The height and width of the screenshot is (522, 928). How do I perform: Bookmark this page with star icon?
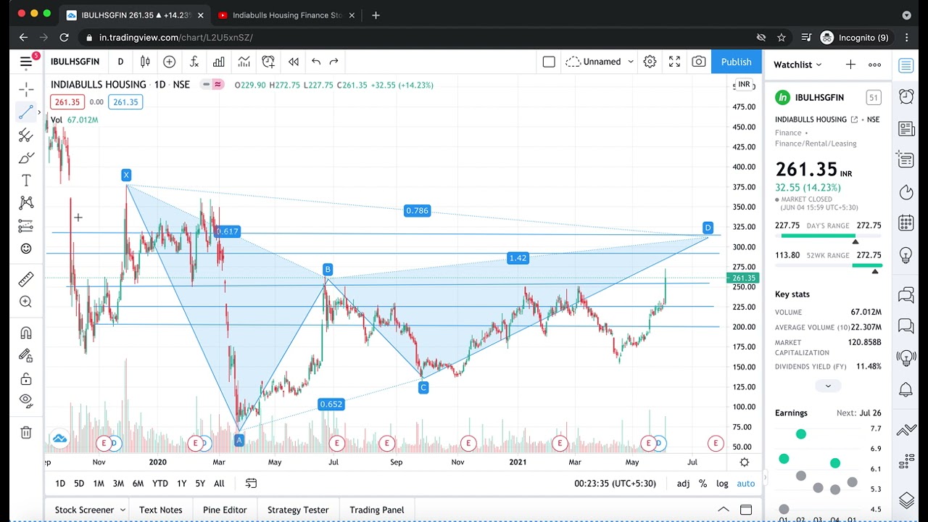[782, 38]
